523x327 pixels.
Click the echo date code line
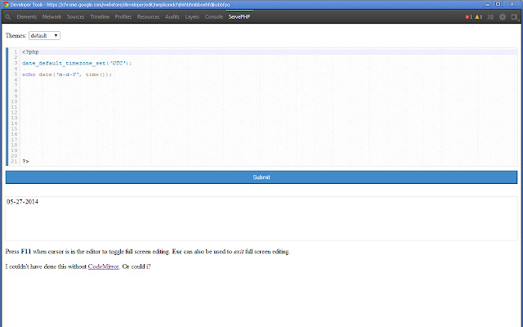[x=67, y=74]
